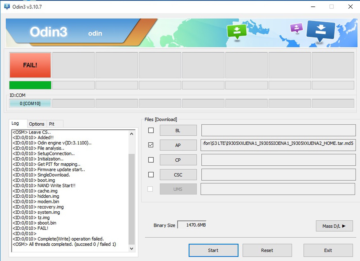Exit the Odin3 application
The height and width of the screenshot is (261, 360).
[x=328, y=250]
